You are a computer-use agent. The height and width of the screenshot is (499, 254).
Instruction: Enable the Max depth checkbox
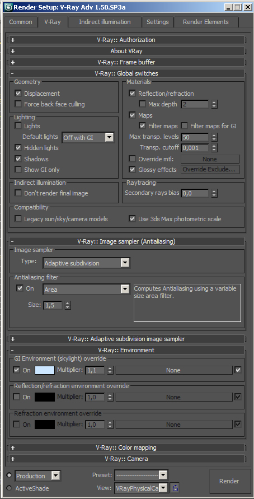pyautogui.click(x=142, y=104)
